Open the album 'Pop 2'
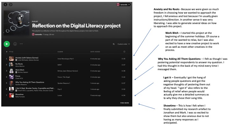Image resolution: width=229 pixels, height=128 pixels. click(59, 89)
